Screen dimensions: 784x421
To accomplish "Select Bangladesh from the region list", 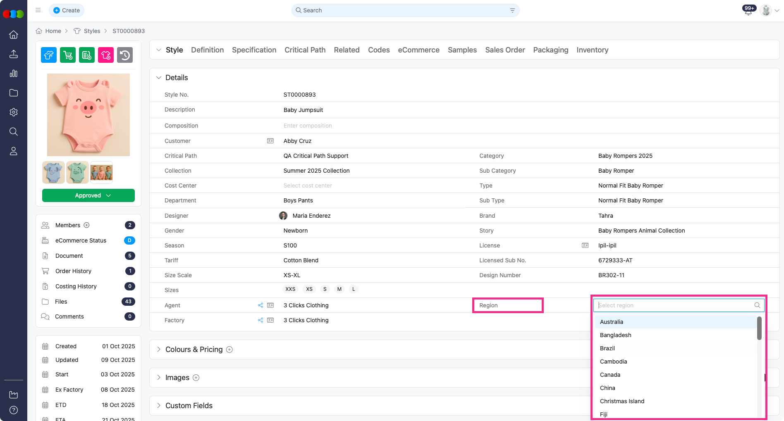I will point(615,335).
